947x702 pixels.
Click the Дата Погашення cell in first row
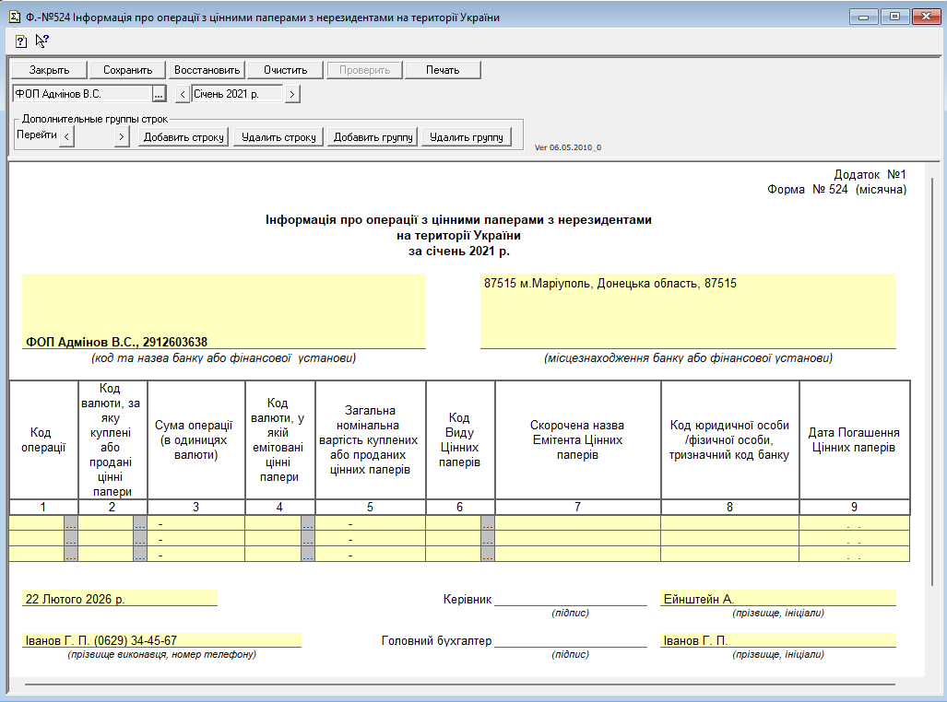click(x=854, y=523)
